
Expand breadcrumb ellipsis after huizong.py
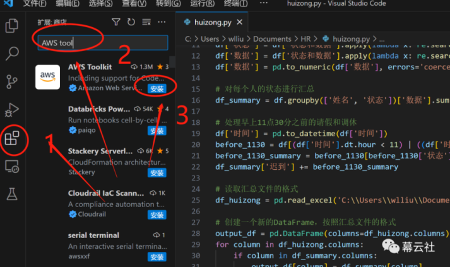pyautogui.click(x=382, y=39)
